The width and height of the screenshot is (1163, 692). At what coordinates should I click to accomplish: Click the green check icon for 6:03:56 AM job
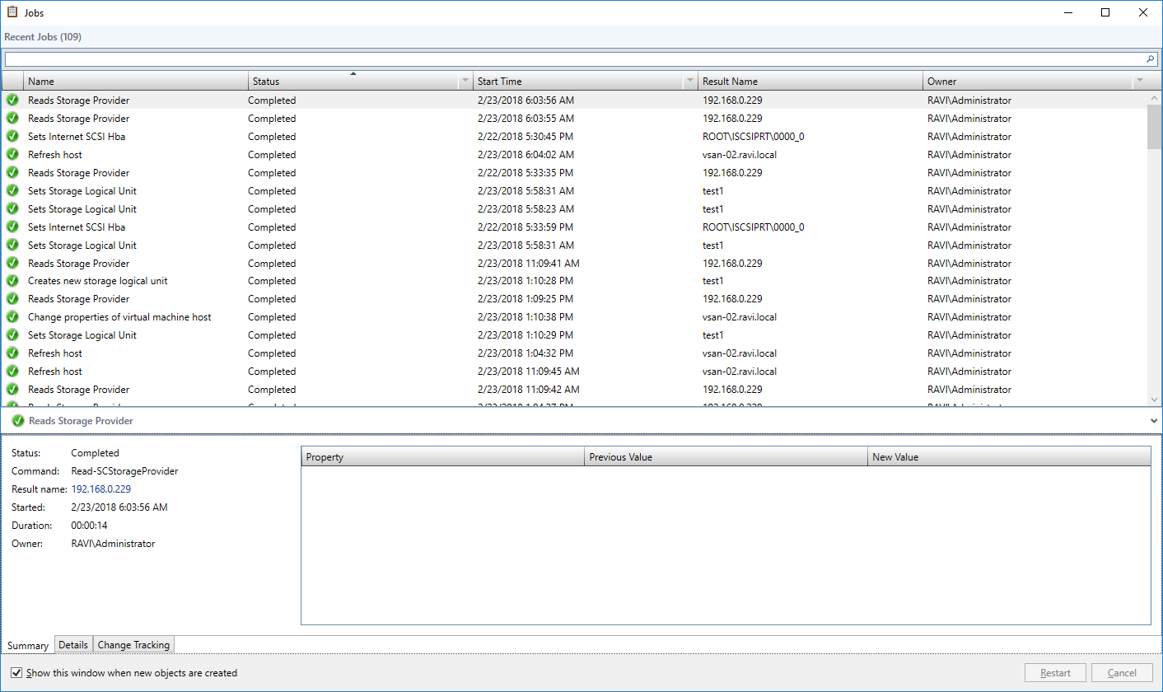12,101
